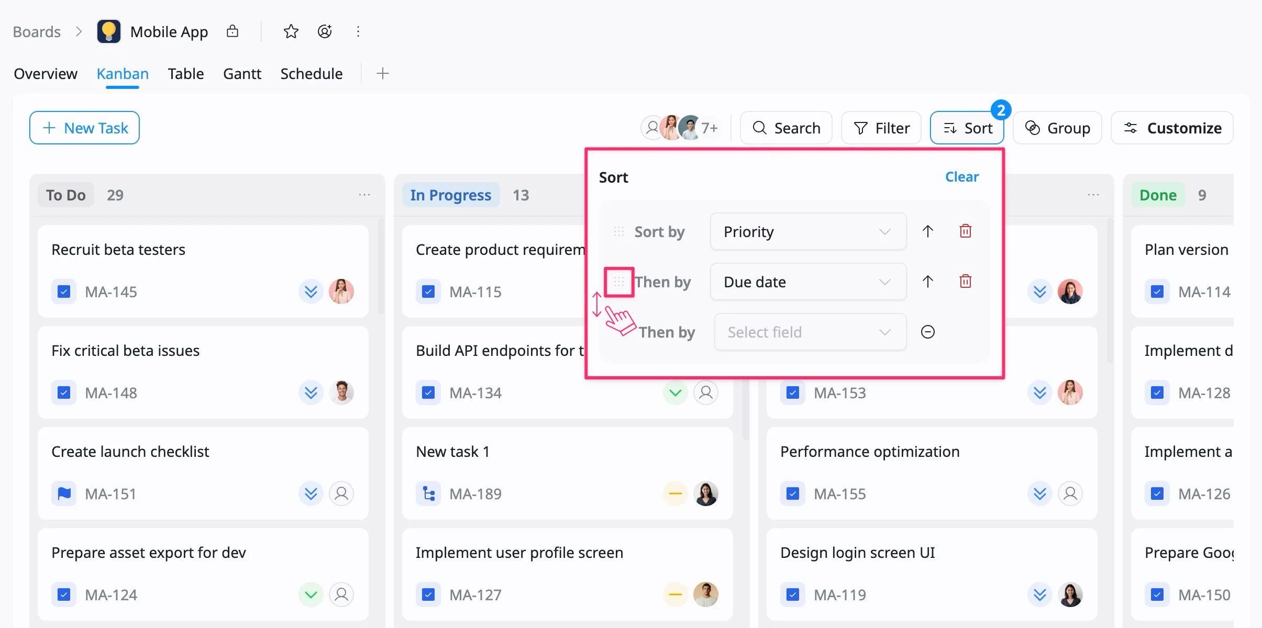1262x628 pixels.
Task: Open the member invite icon in header
Action: tap(325, 31)
